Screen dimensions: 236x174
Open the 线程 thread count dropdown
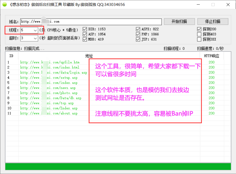click(x=35, y=30)
